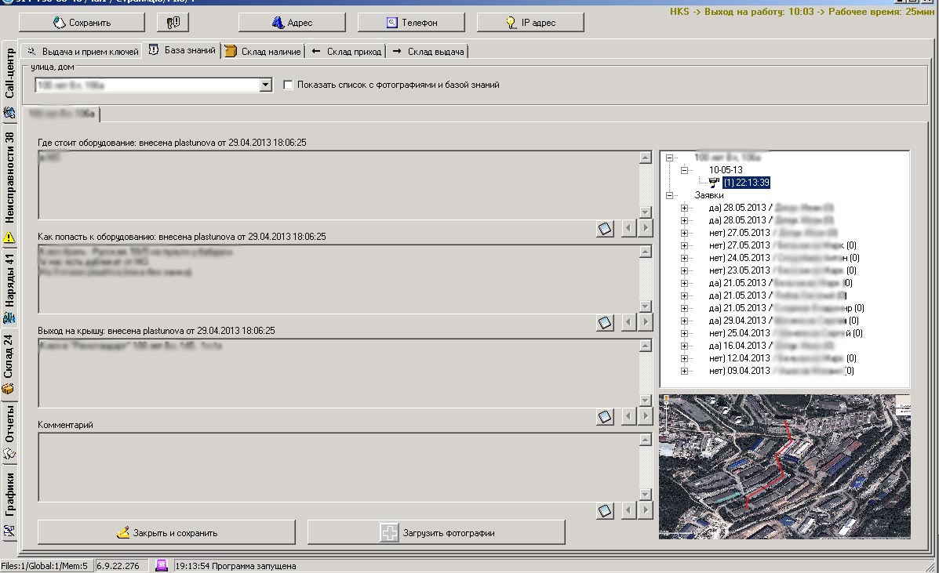This screenshot has width=939, height=573.
Task: Open the Неисправности 38 side tab
Action: [9, 186]
